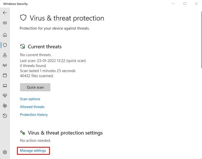The image size is (202, 159).
Task: Open Family options icon
Action: pyautogui.click(x=5, y=106)
